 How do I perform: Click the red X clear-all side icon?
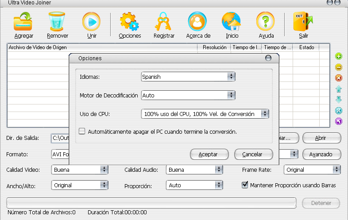(338, 78)
